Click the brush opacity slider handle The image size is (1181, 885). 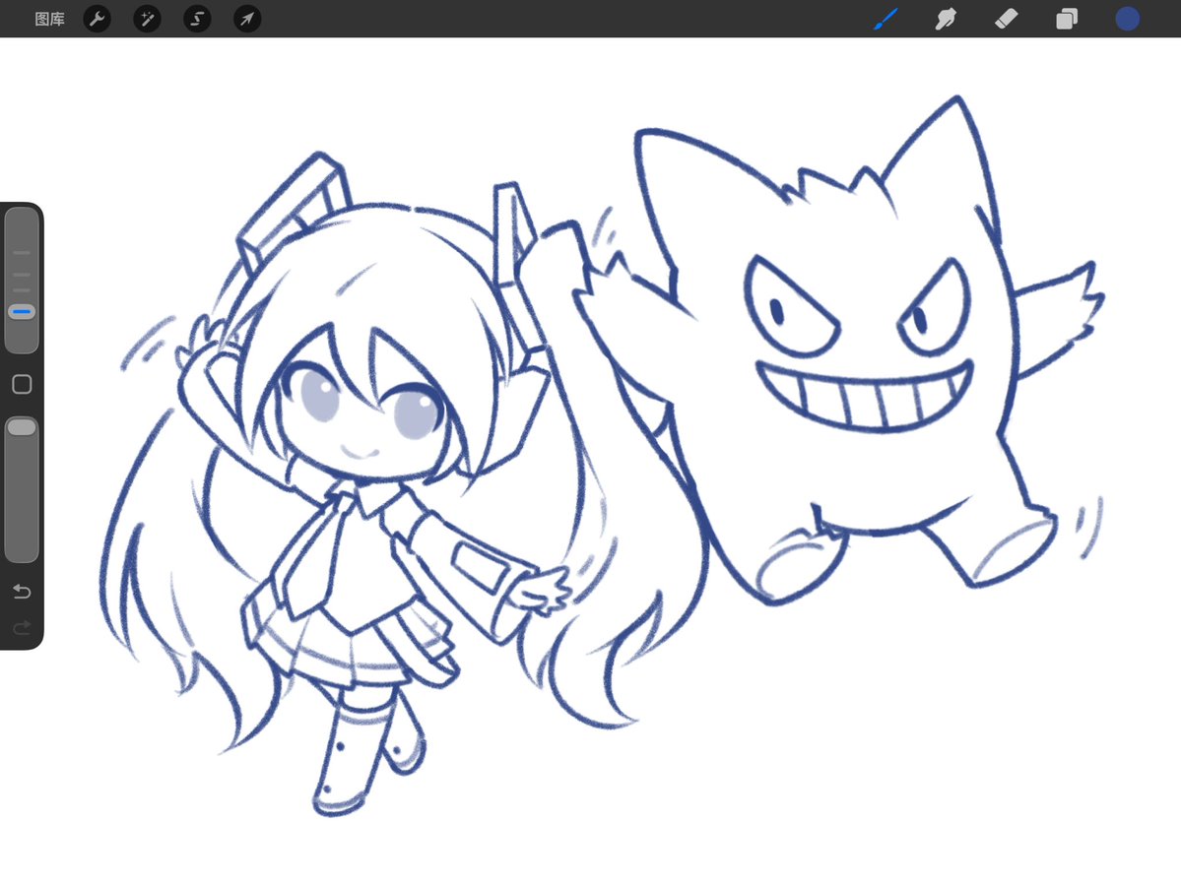tap(22, 427)
